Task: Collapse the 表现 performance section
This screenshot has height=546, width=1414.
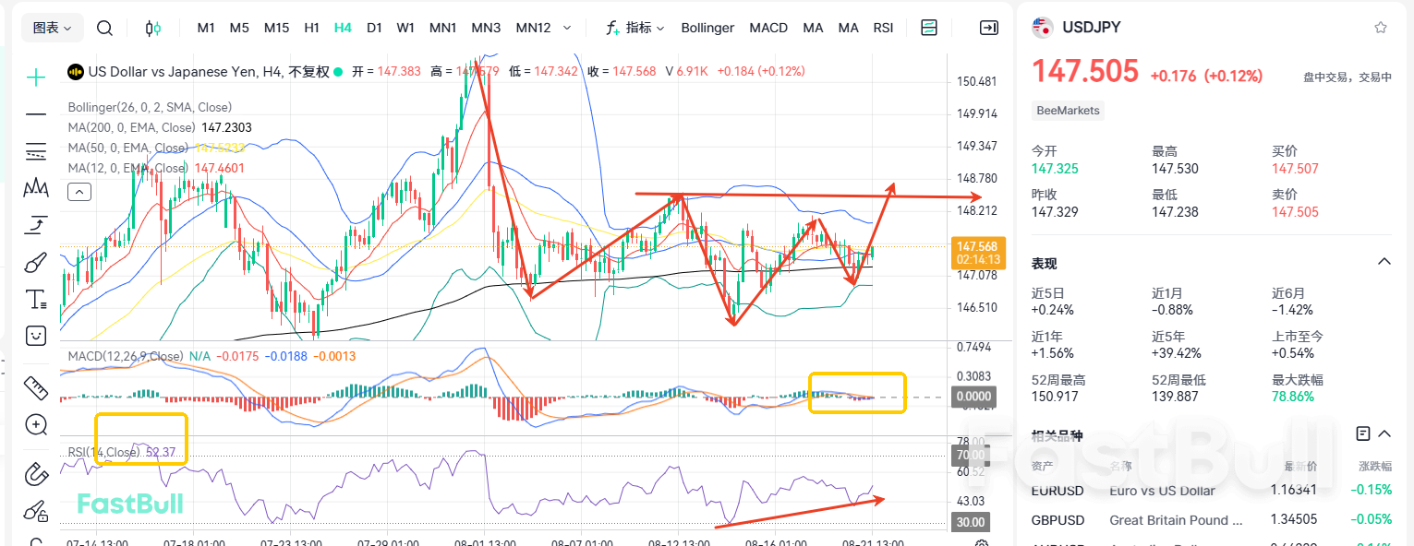Action: tap(1384, 262)
